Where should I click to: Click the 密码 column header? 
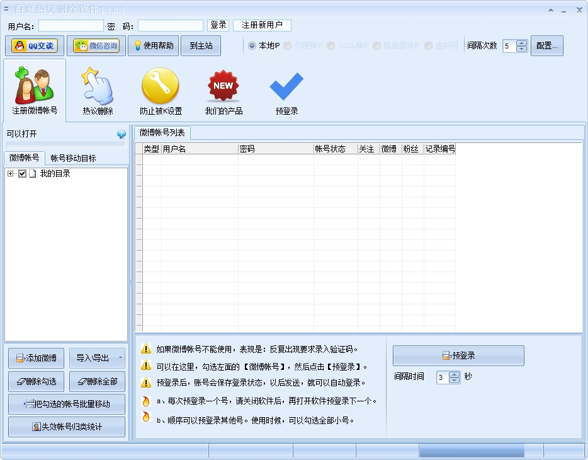[x=276, y=149]
